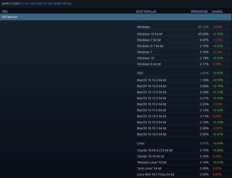Click the OSX category heading
The image size is (232, 178).
pyautogui.click(x=140, y=73)
